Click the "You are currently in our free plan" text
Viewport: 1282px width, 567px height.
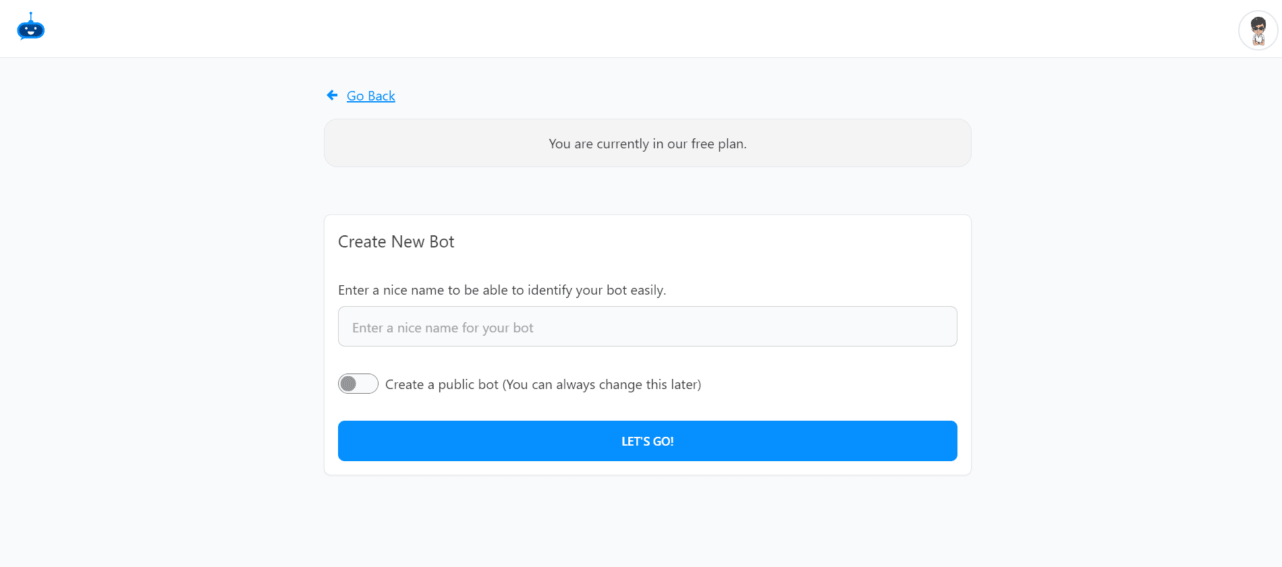(x=647, y=144)
